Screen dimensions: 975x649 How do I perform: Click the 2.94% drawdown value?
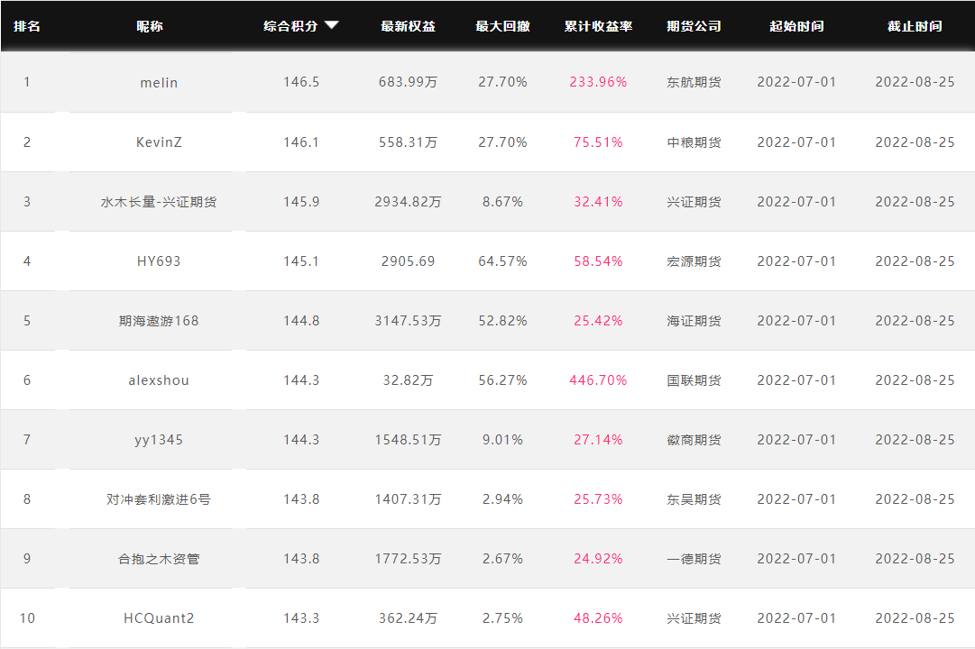tap(502, 499)
